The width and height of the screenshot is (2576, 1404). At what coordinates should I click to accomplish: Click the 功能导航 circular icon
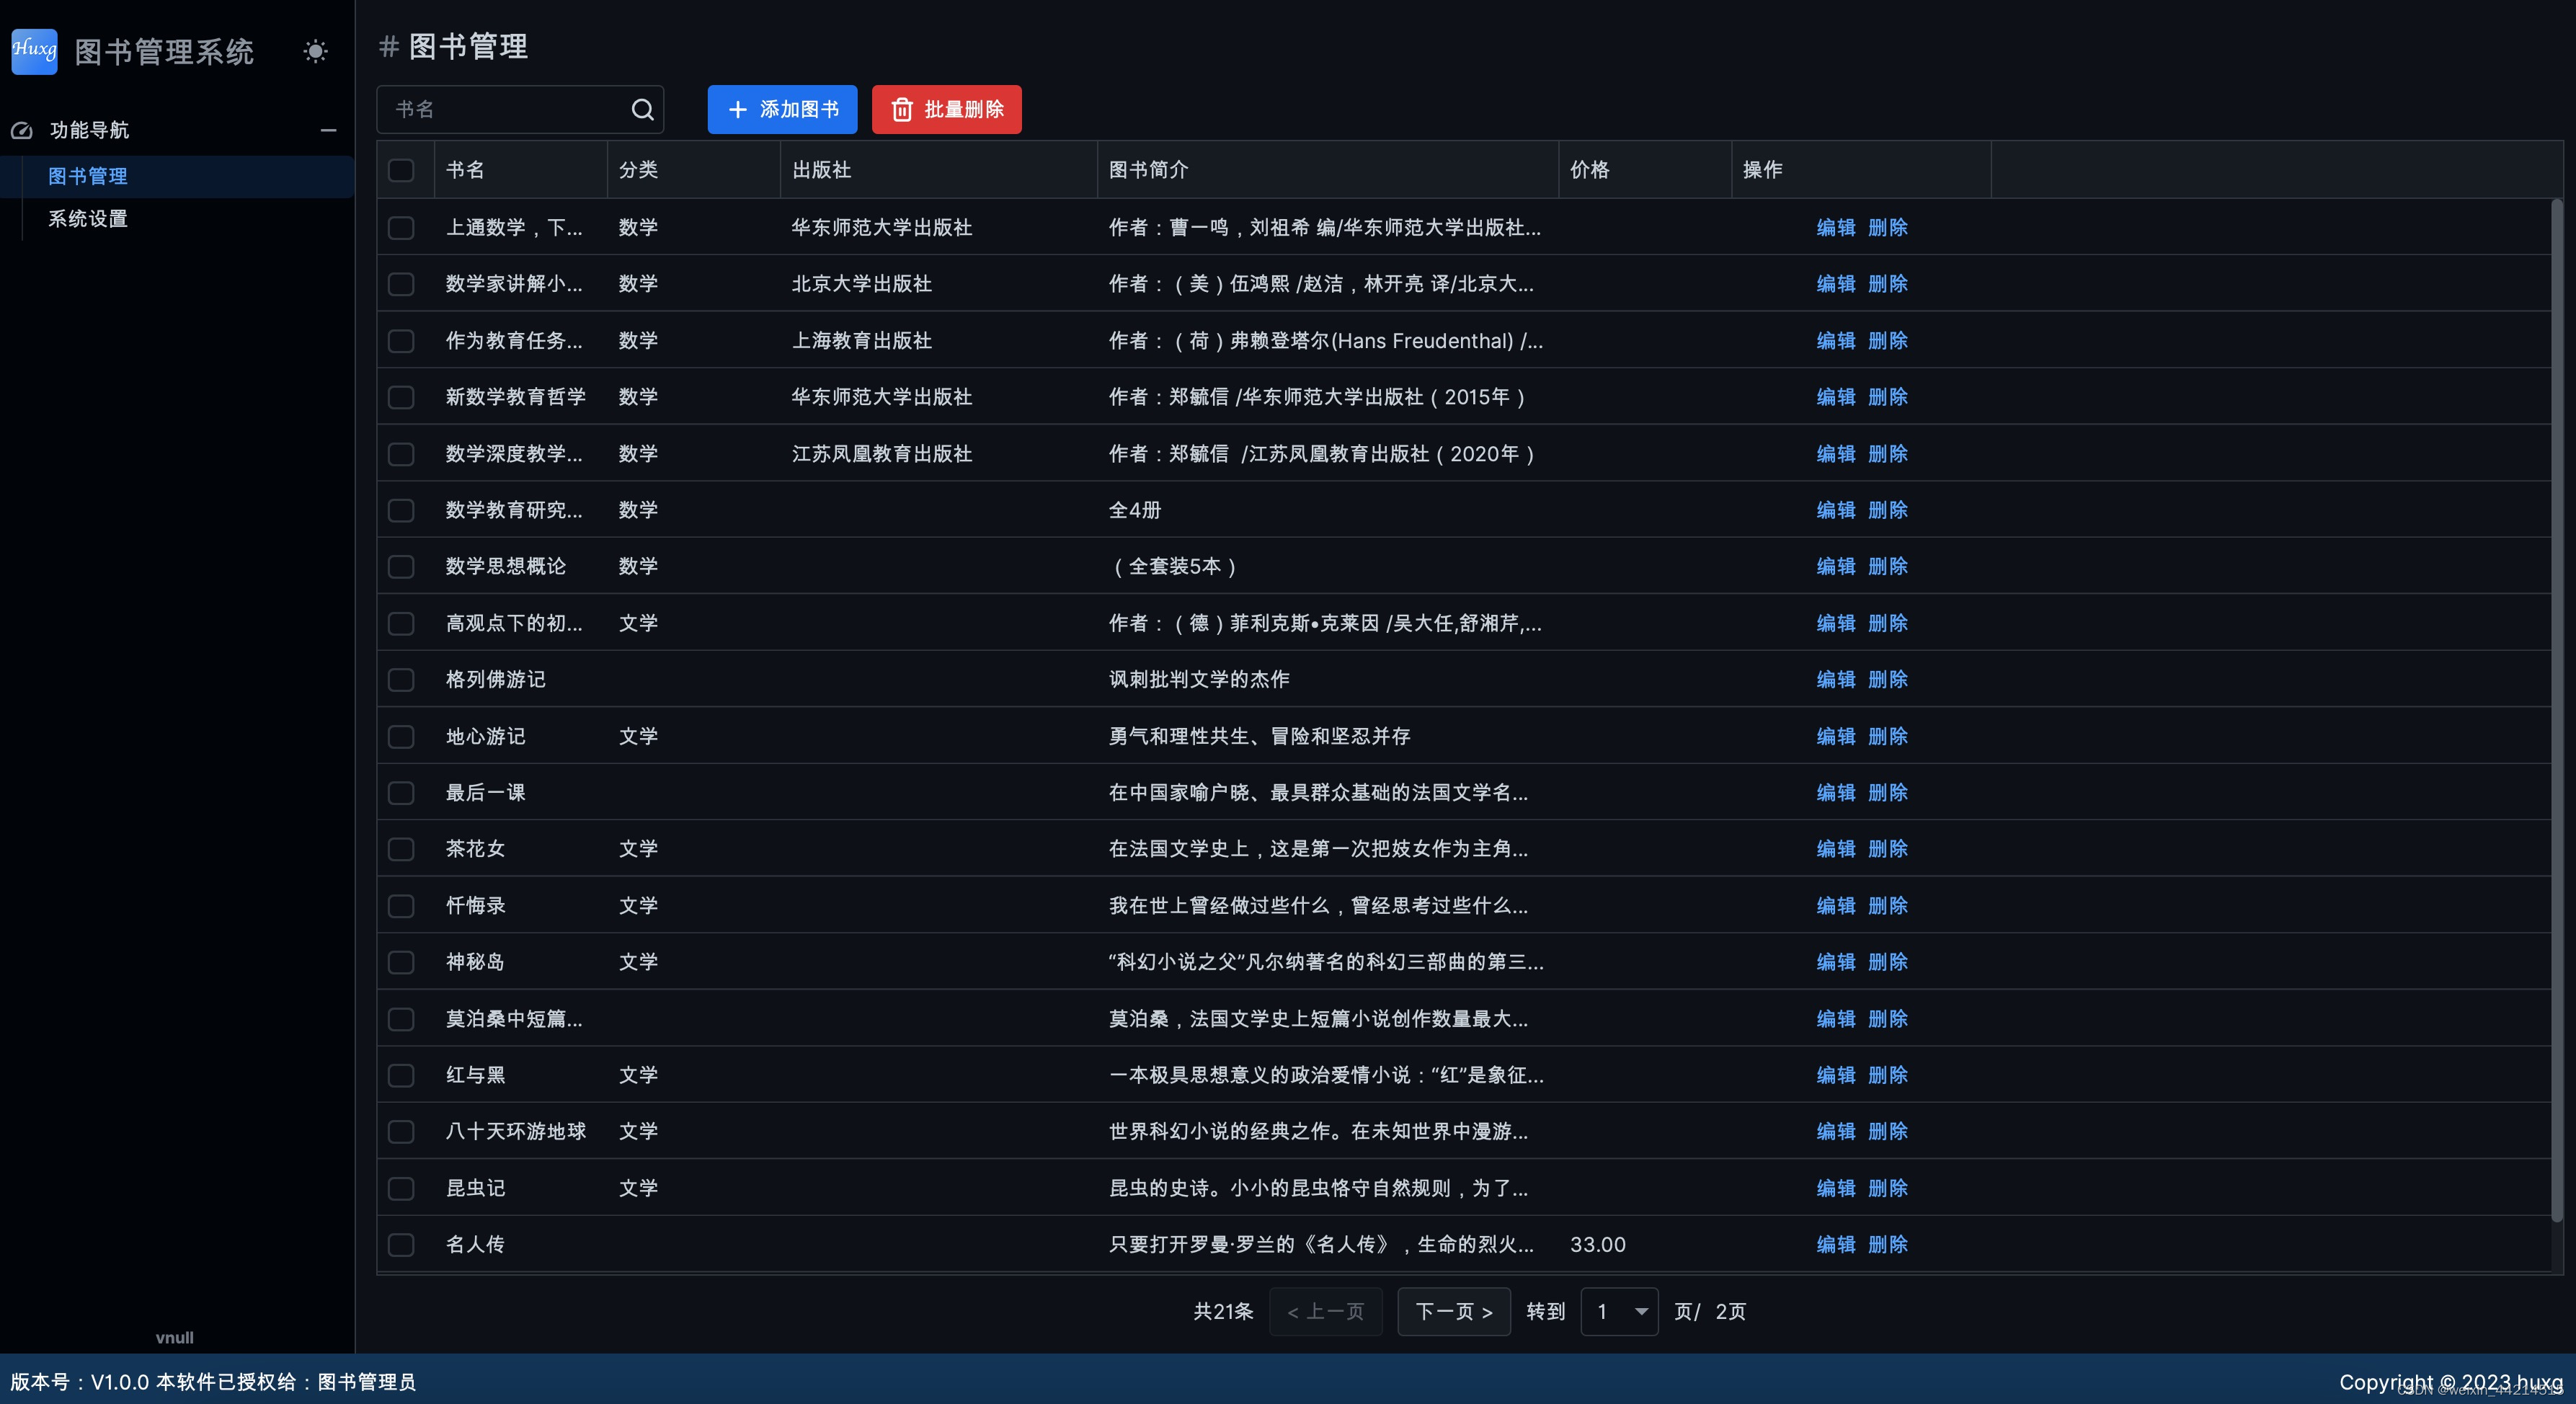tap(22, 130)
